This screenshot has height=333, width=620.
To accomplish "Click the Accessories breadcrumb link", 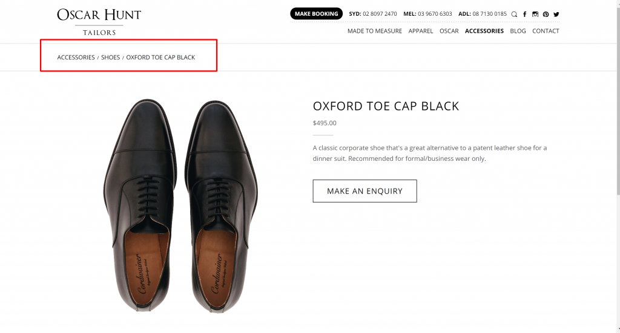I will (x=76, y=57).
